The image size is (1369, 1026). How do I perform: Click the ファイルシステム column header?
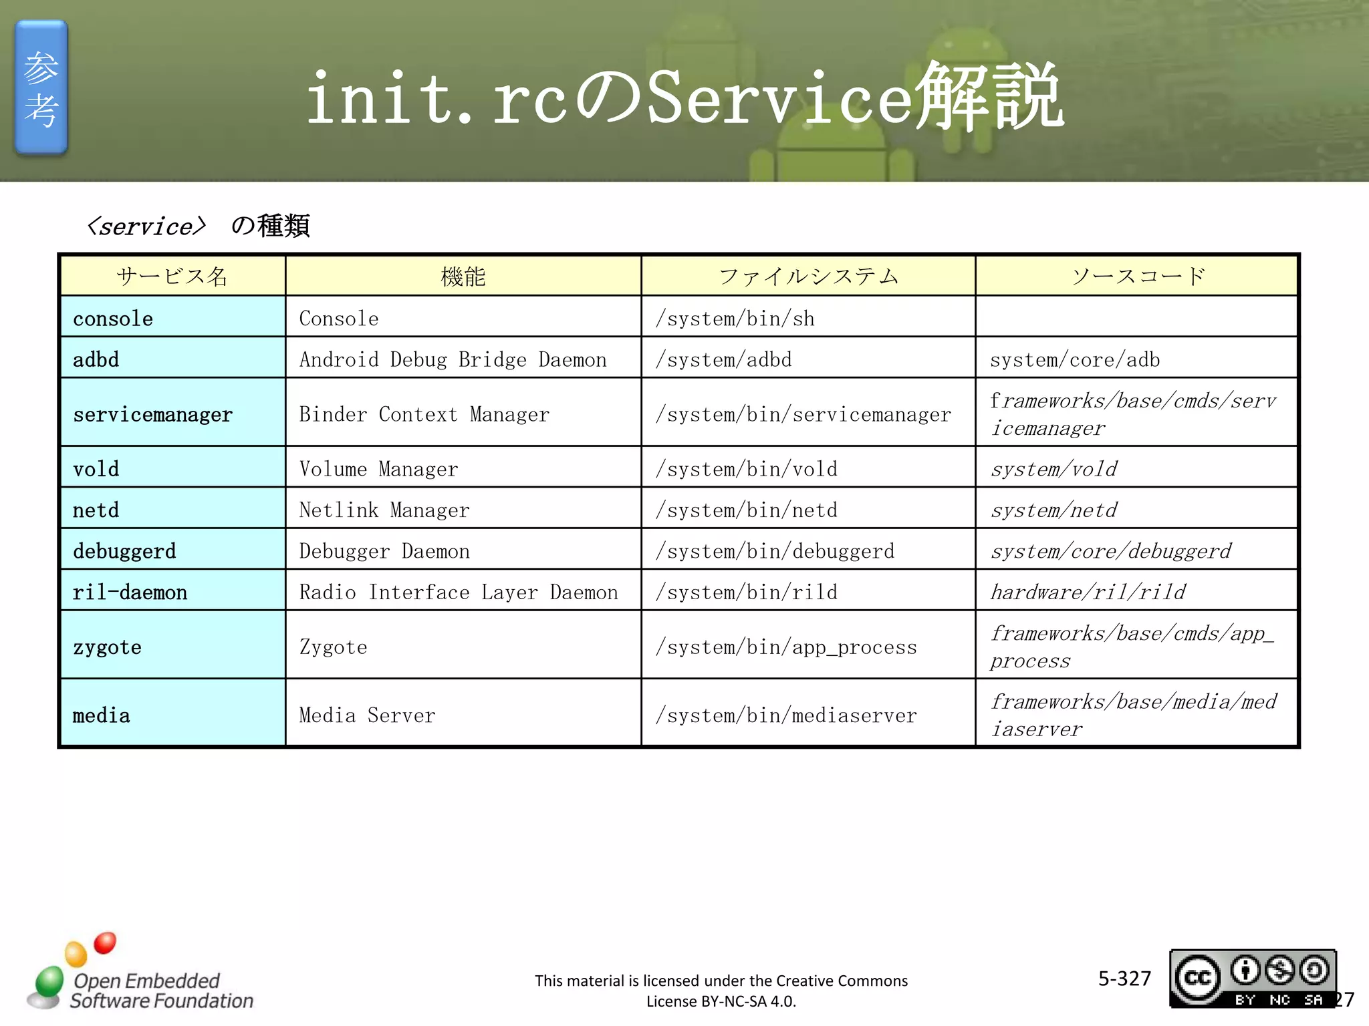click(x=808, y=276)
